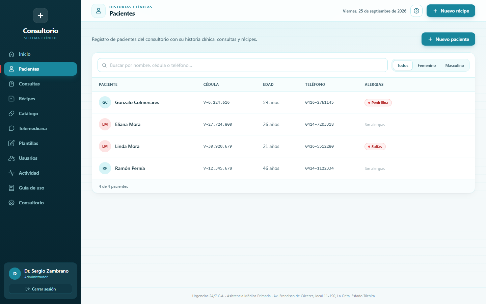Click cédula V-27.724.800
Viewport: 486px width, 304px height.
coord(218,124)
